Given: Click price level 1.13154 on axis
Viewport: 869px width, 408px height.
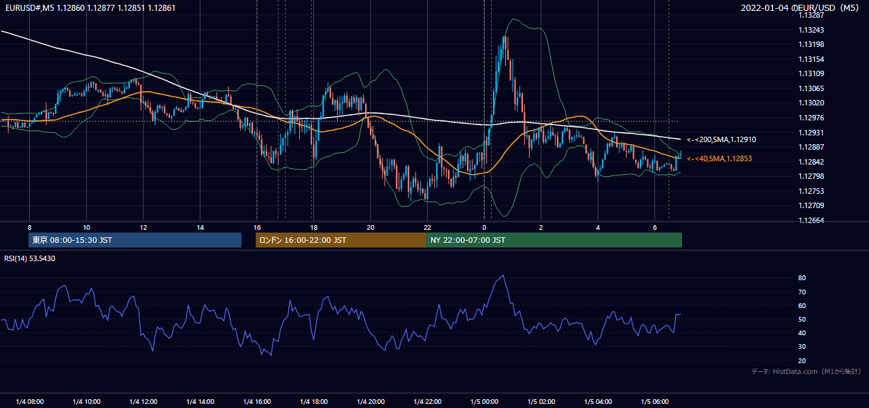Looking at the screenshot, I should pyautogui.click(x=811, y=59).
